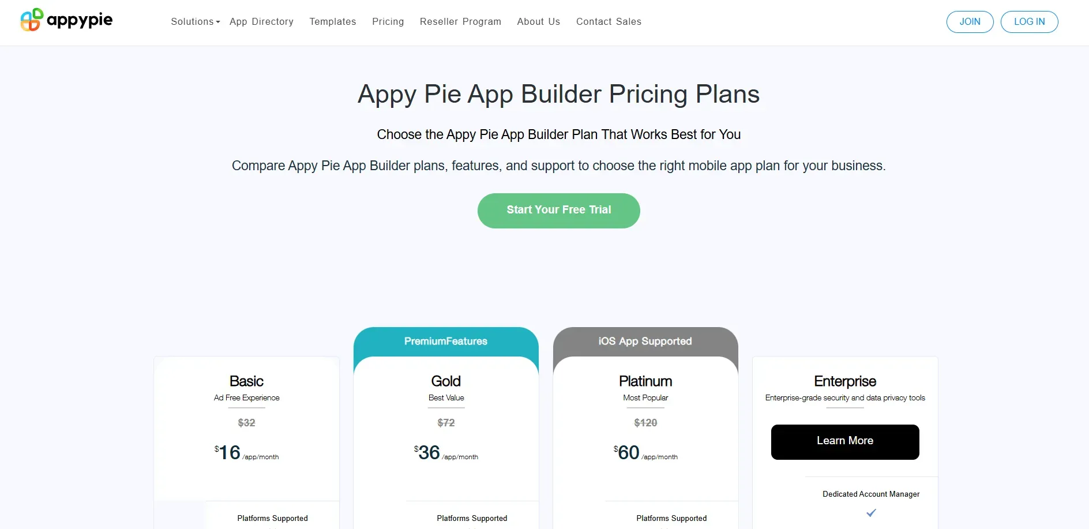Select the Pricing menu item
Image resolution: width=1089 pixels, height=529 pixels.
388,21
